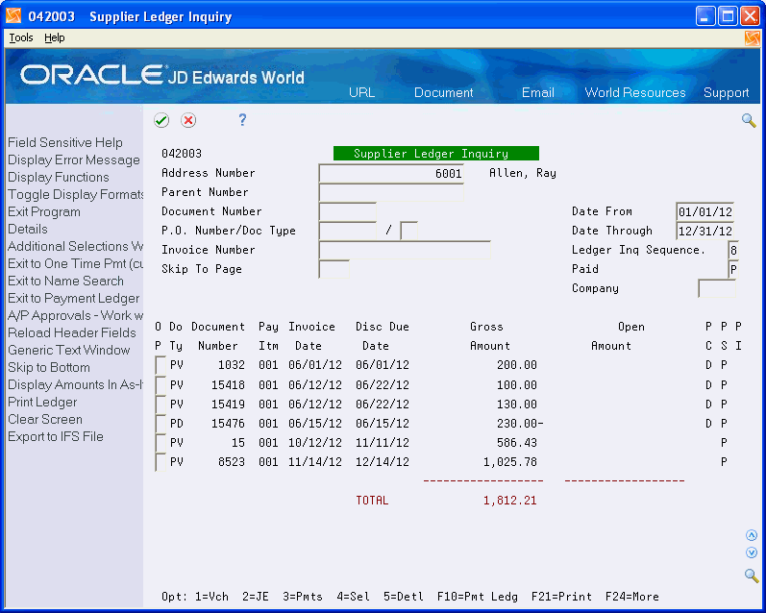This screenshot has width=766, height=613.
Task: Click the Date From field 01/01/12
Action: click(704, 212)
